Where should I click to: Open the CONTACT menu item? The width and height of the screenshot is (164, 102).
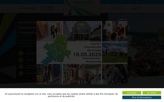[x=136, y=8]
